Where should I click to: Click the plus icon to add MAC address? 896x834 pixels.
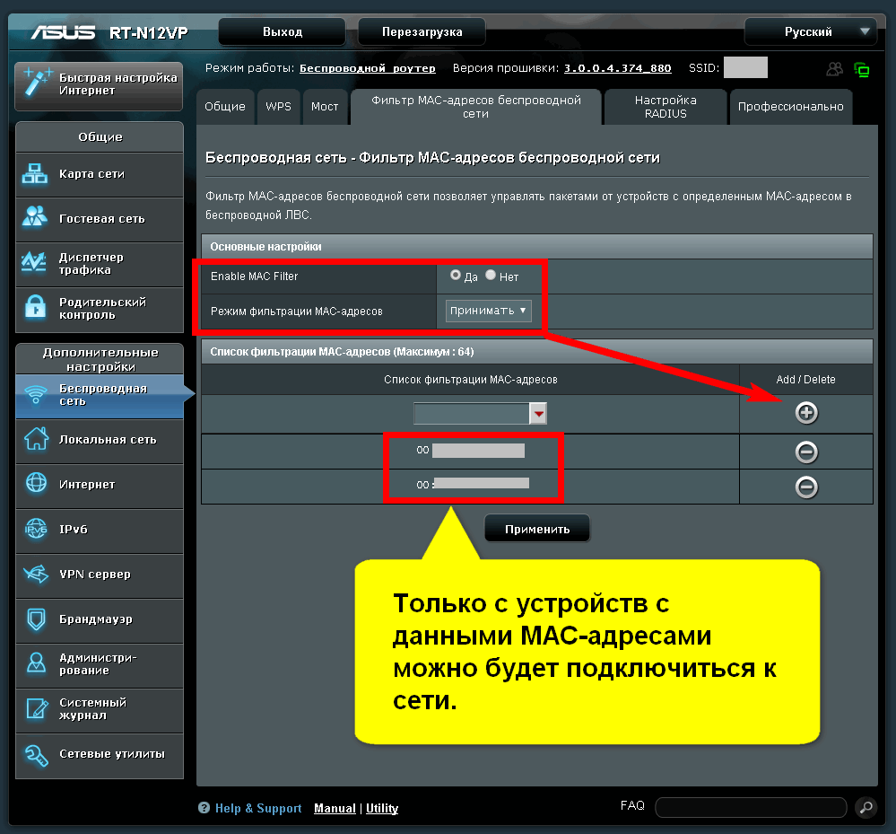806,413
